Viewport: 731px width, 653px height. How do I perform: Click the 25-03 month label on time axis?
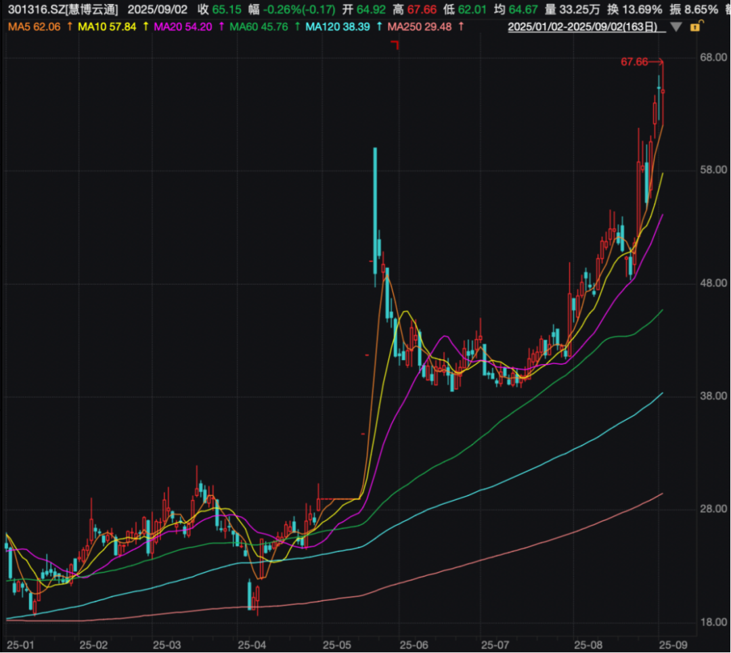pyautogui.click(x=167, y=645)
